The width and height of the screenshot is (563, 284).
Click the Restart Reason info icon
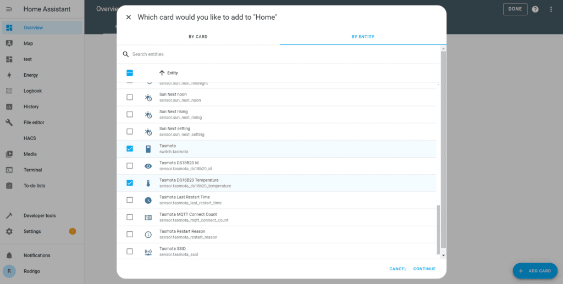point(148,235)
